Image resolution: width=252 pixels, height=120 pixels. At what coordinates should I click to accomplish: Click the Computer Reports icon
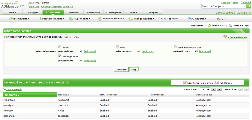100,19
